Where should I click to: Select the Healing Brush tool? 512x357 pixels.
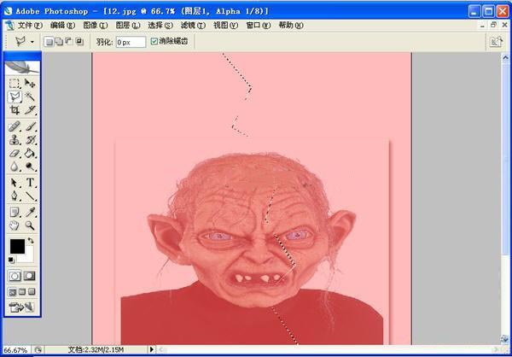pos(14,126)
